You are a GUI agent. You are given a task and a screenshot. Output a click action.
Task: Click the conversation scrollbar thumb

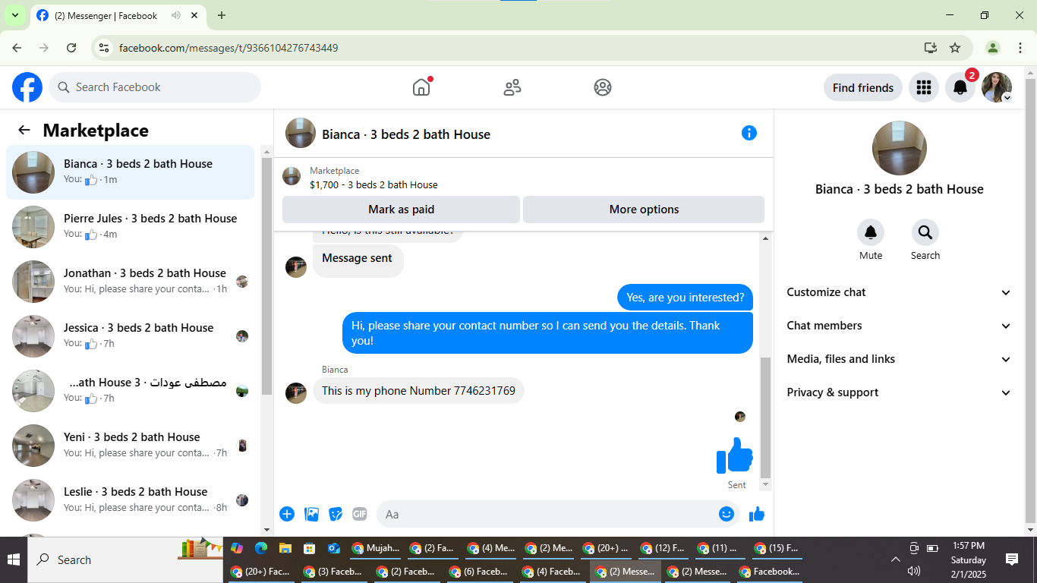tap(765, 418)
